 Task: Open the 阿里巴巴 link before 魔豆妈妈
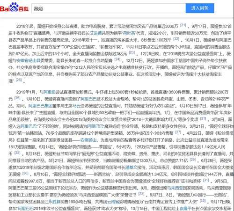click(95, 126)
